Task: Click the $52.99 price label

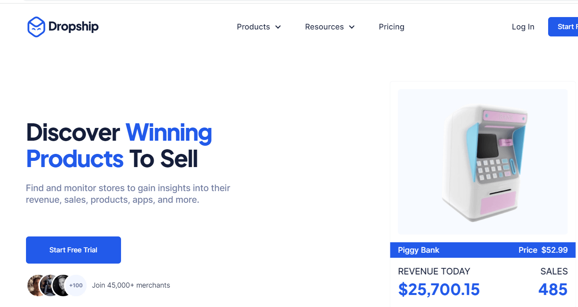Action: click(554, 250)
